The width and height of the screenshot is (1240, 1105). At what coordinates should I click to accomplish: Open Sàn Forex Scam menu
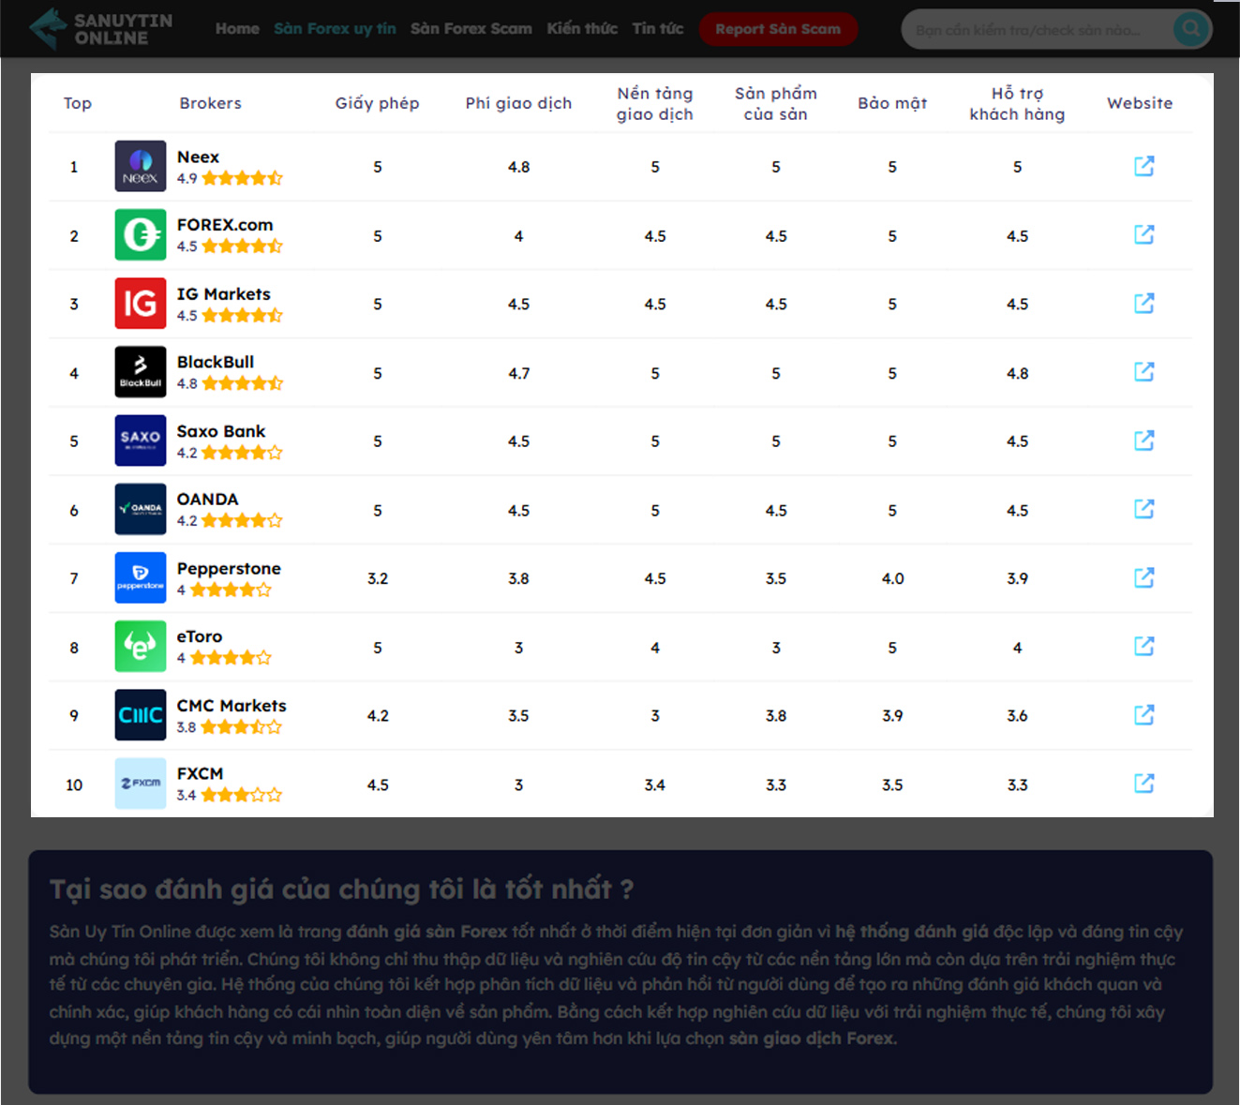tap(471, 29)
